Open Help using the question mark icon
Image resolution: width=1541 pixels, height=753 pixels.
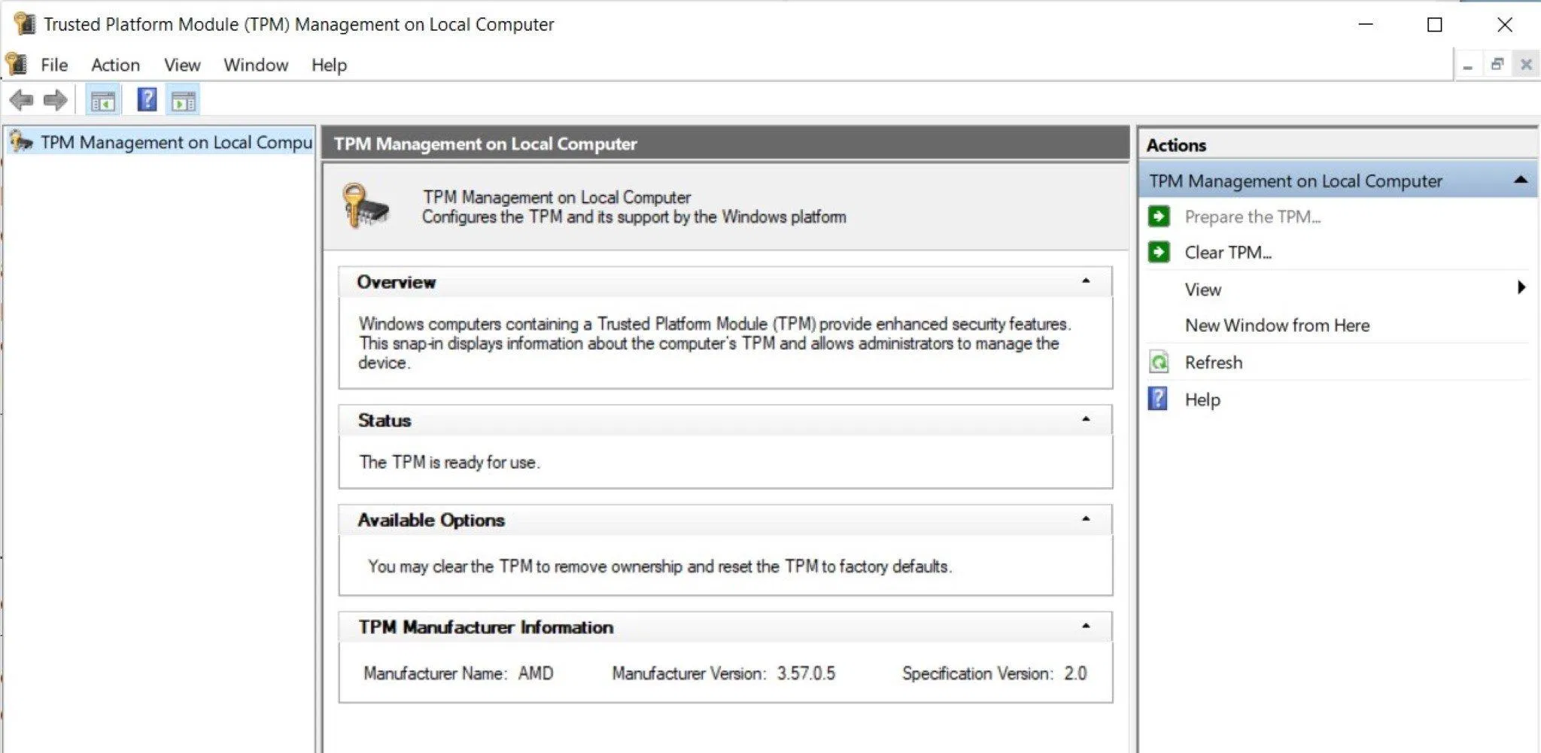point(146,99)
